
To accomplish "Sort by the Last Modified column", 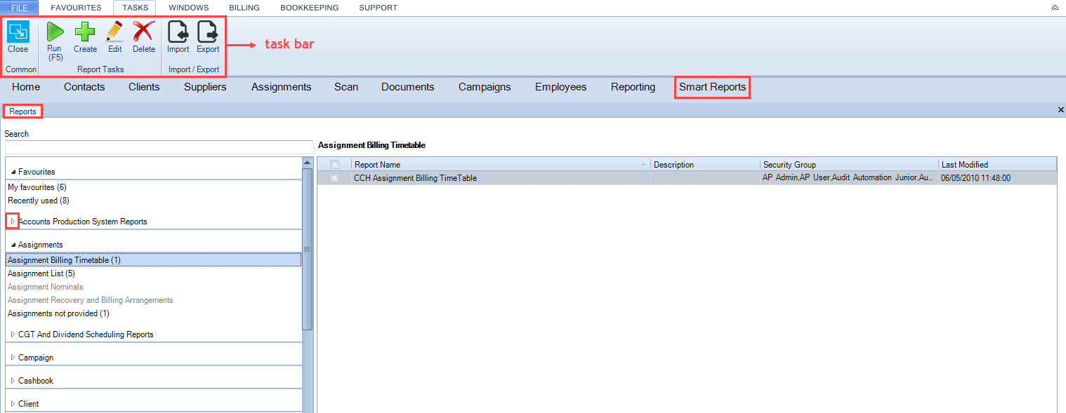I will point(997,165).
